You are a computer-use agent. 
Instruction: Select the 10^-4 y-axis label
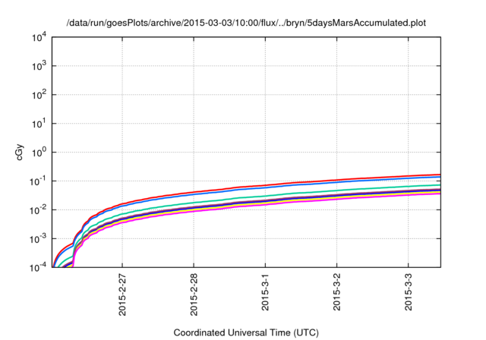click(38, 267)
